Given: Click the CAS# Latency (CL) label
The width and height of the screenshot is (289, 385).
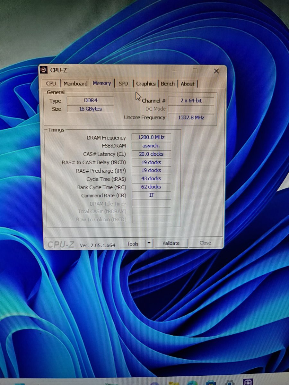Looking at the screenshot, I should click(104, 154).
